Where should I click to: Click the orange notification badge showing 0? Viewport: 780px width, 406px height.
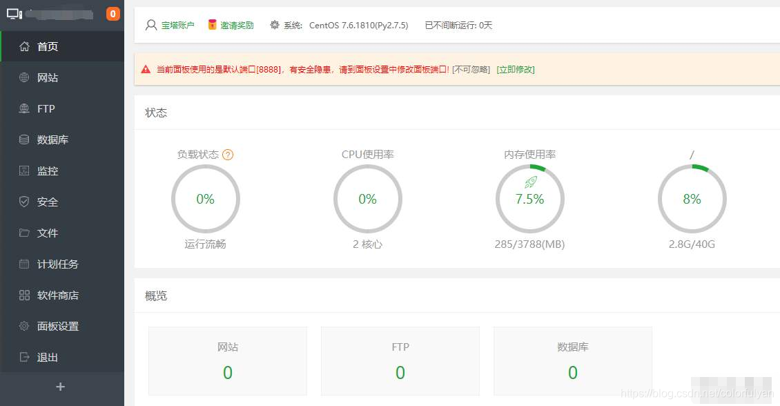pos(113,12)
